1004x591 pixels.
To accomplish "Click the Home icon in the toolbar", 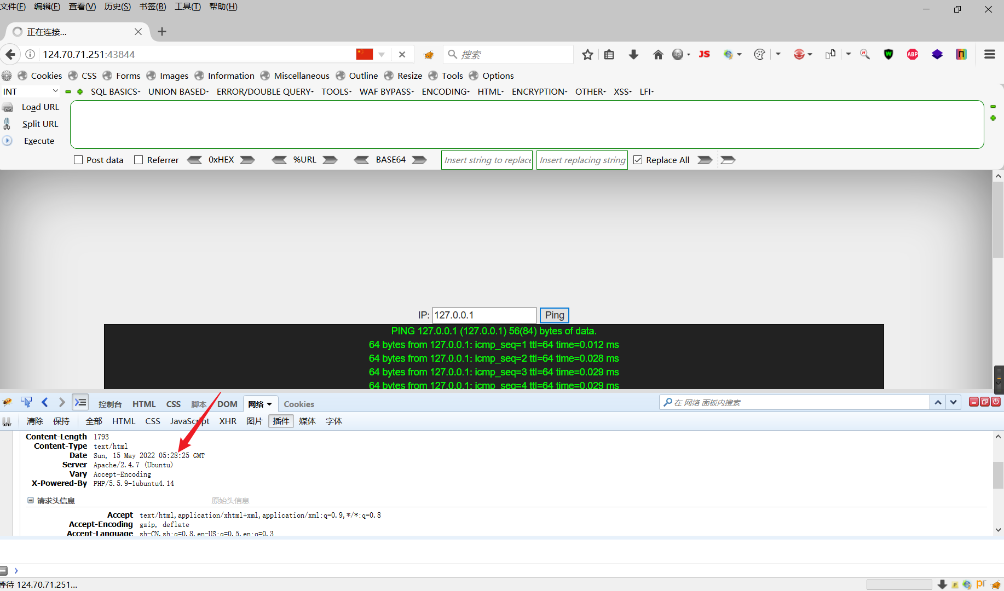I will (658, 54).
